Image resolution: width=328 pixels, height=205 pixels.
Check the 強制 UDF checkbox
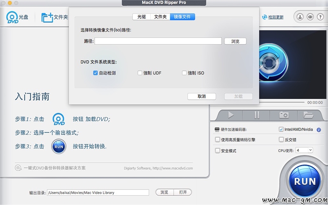[140, 73]
